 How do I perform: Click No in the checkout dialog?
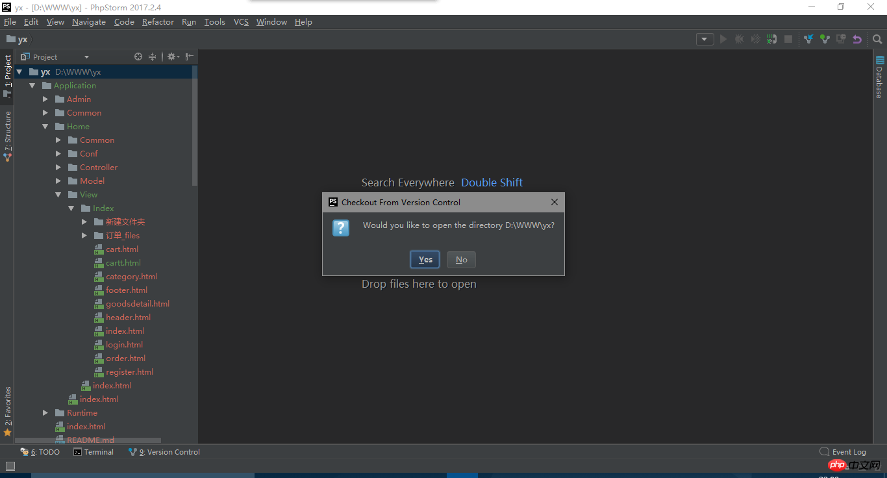[462, 260]
